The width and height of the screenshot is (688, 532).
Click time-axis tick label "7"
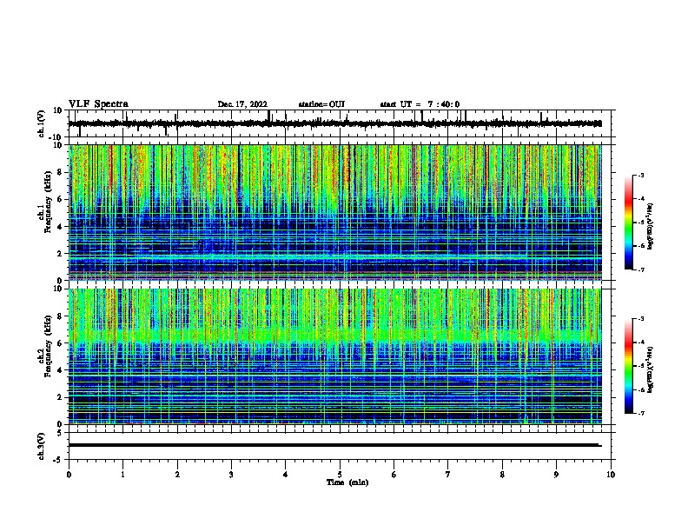[x=448, y=475]
